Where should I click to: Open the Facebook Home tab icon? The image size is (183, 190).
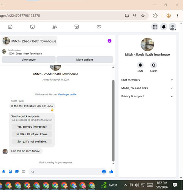click(x=10, y=27)
